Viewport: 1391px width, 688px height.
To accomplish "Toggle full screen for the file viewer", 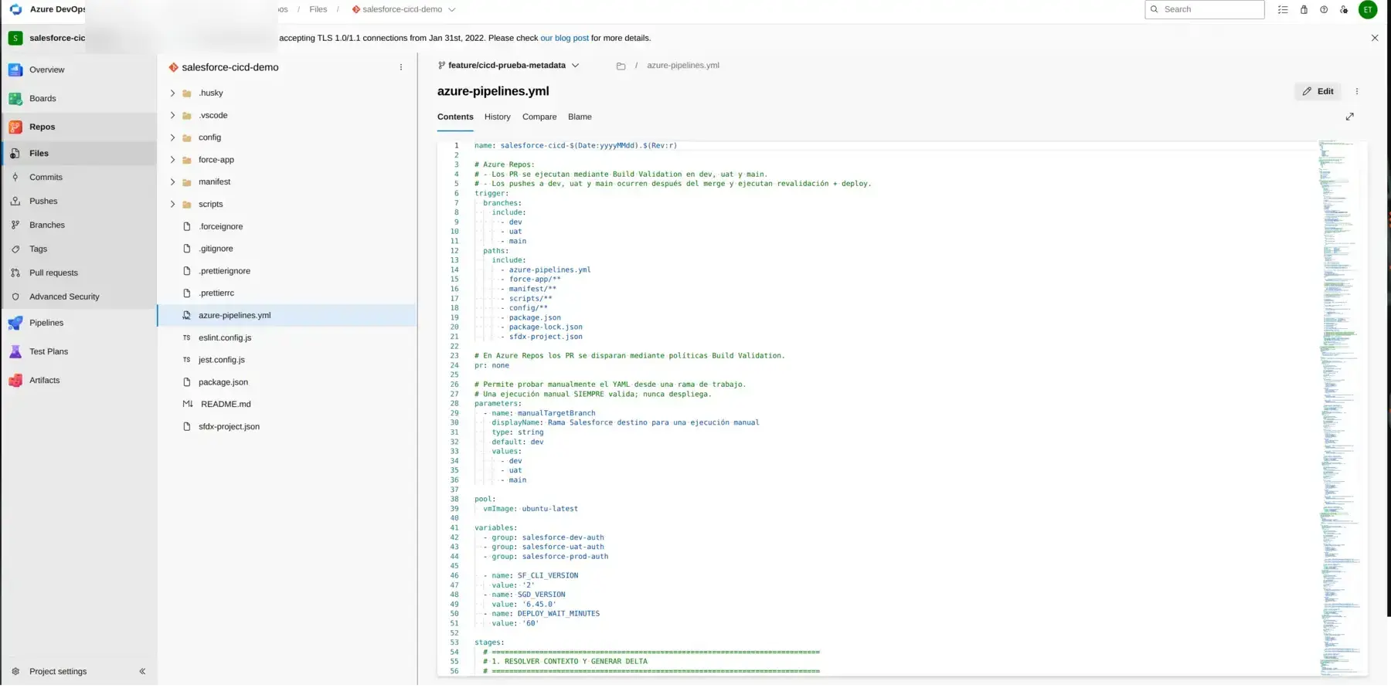I will (x=1350, y=117).
